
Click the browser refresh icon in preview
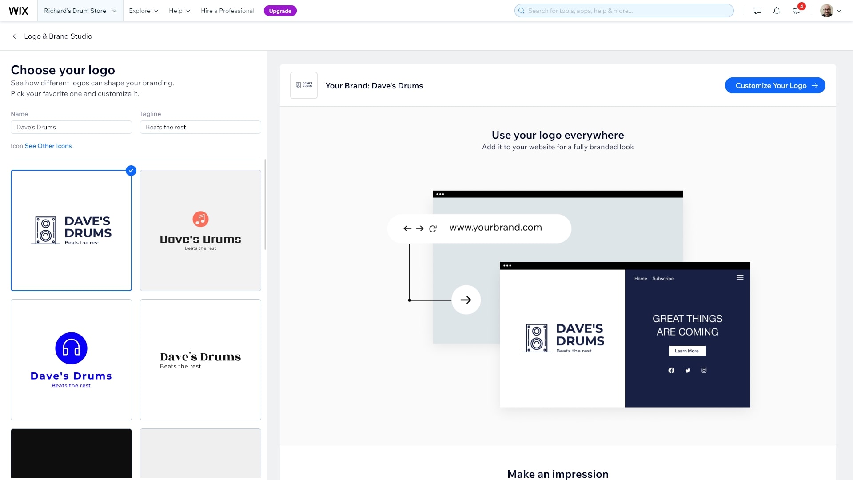pyautogui.click(x=433, y=228)
